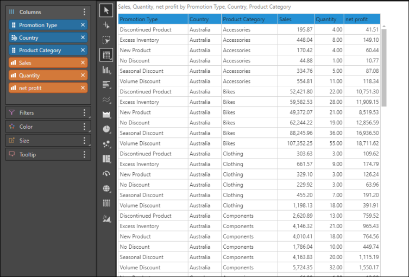Click the Sales column header
The height and width of the screenshot is (277, 409).
coord(295,20)
